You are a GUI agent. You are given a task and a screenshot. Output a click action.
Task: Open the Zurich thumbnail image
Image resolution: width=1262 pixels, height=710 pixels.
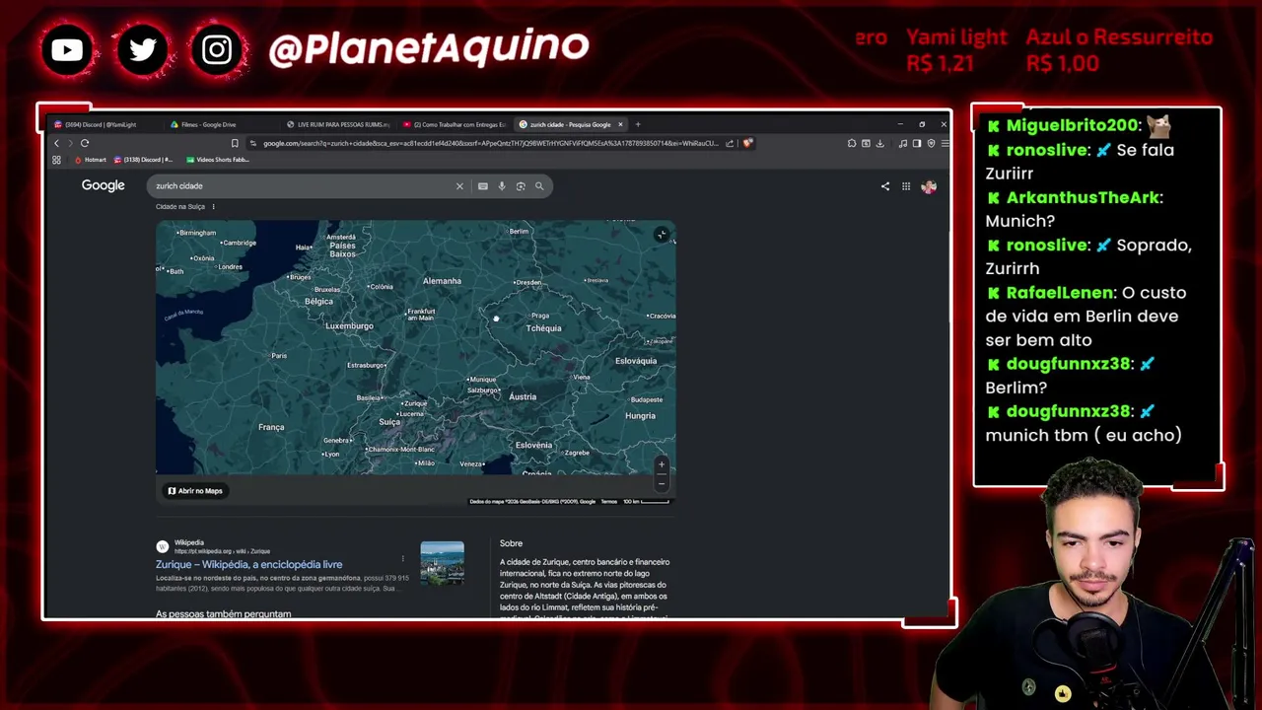coord(442,563)
